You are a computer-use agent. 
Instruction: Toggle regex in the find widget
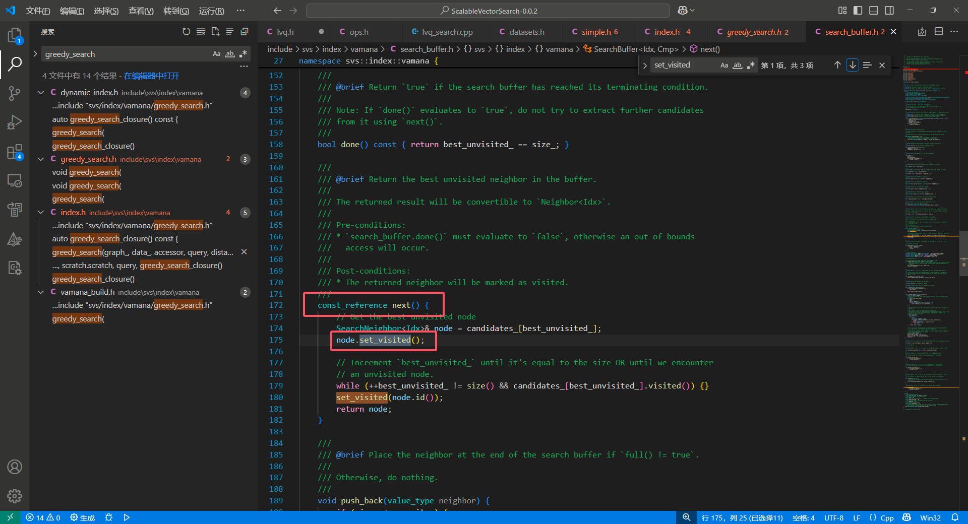[x=751, y=65]
